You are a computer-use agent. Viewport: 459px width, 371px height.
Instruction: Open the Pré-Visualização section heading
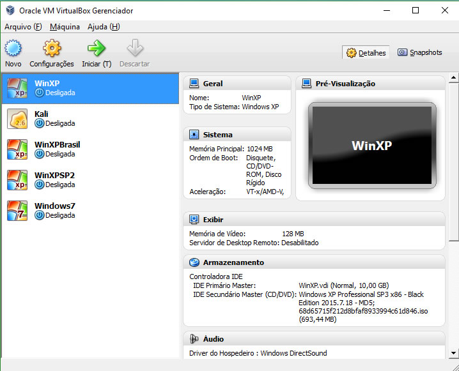tap(345, 84)
